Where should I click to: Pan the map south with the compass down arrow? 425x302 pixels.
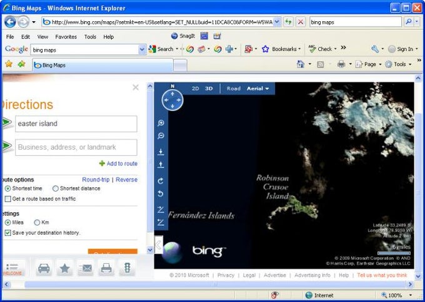point(172,106)
